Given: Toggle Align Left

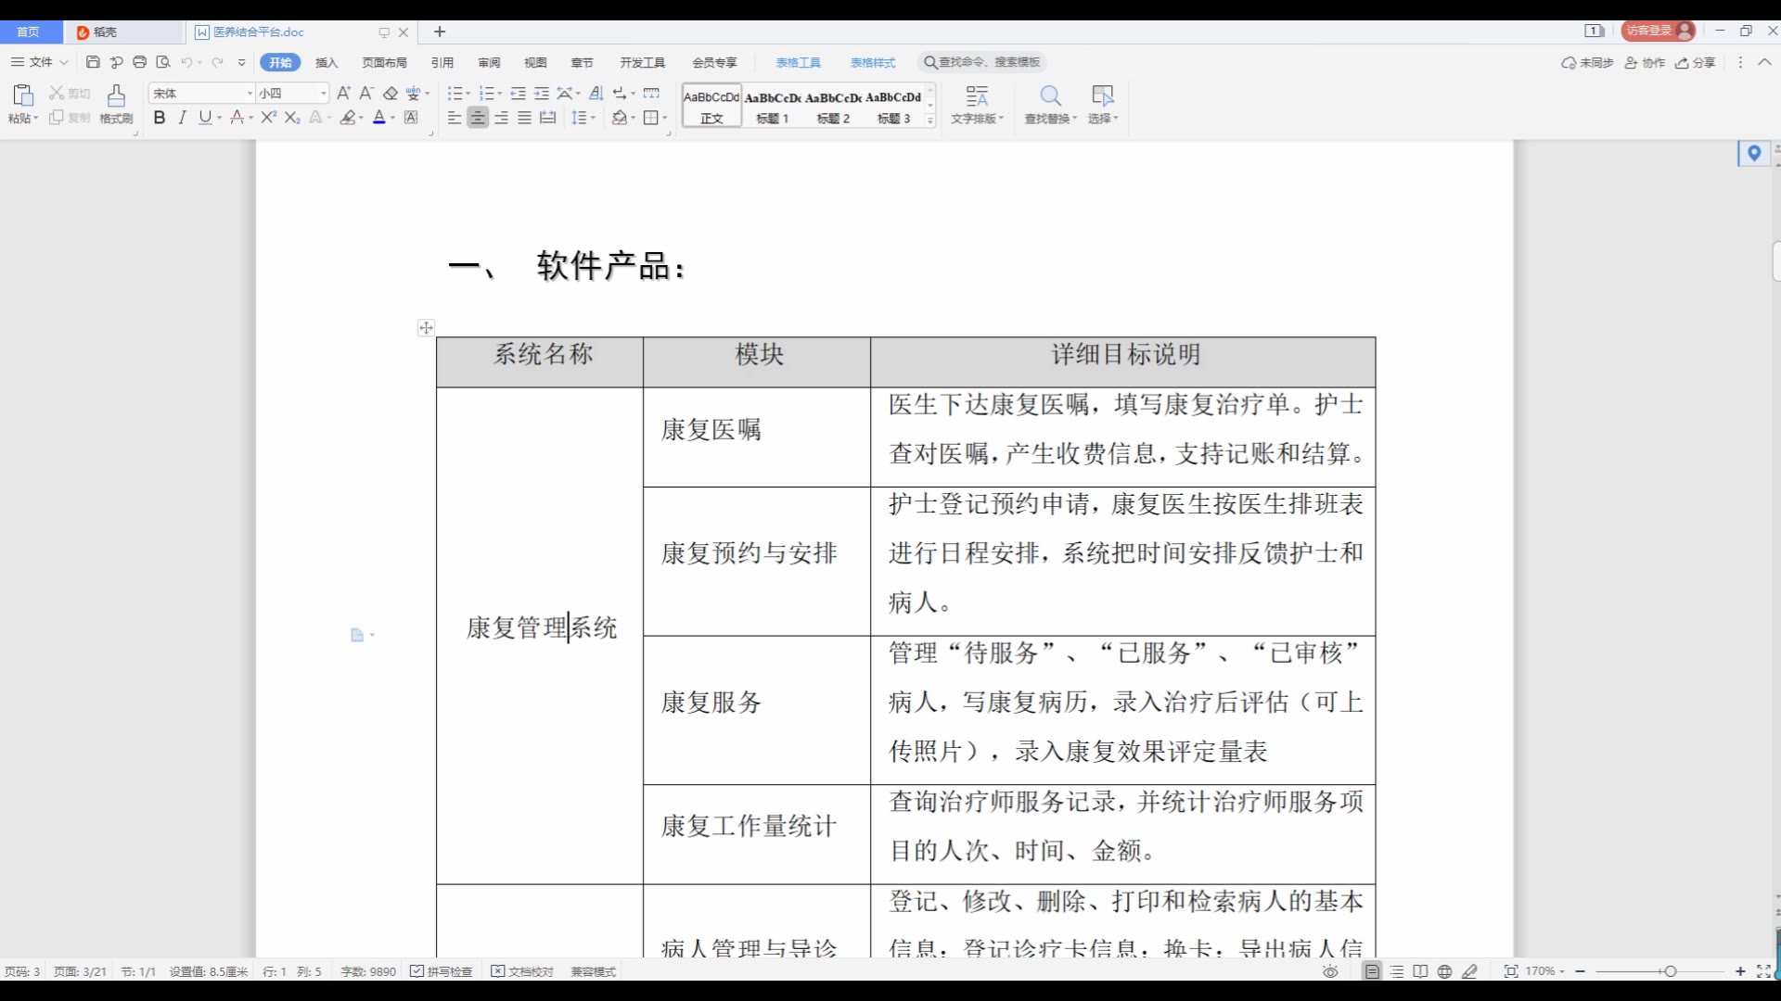Looking at the screenshot, I should point(454,118).
